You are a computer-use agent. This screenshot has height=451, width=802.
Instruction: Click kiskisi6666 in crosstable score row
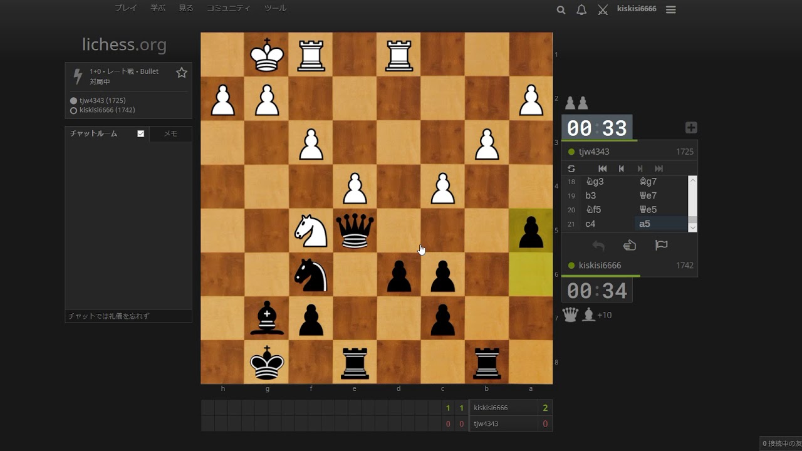pyautogui.click(x=491, y=408)
